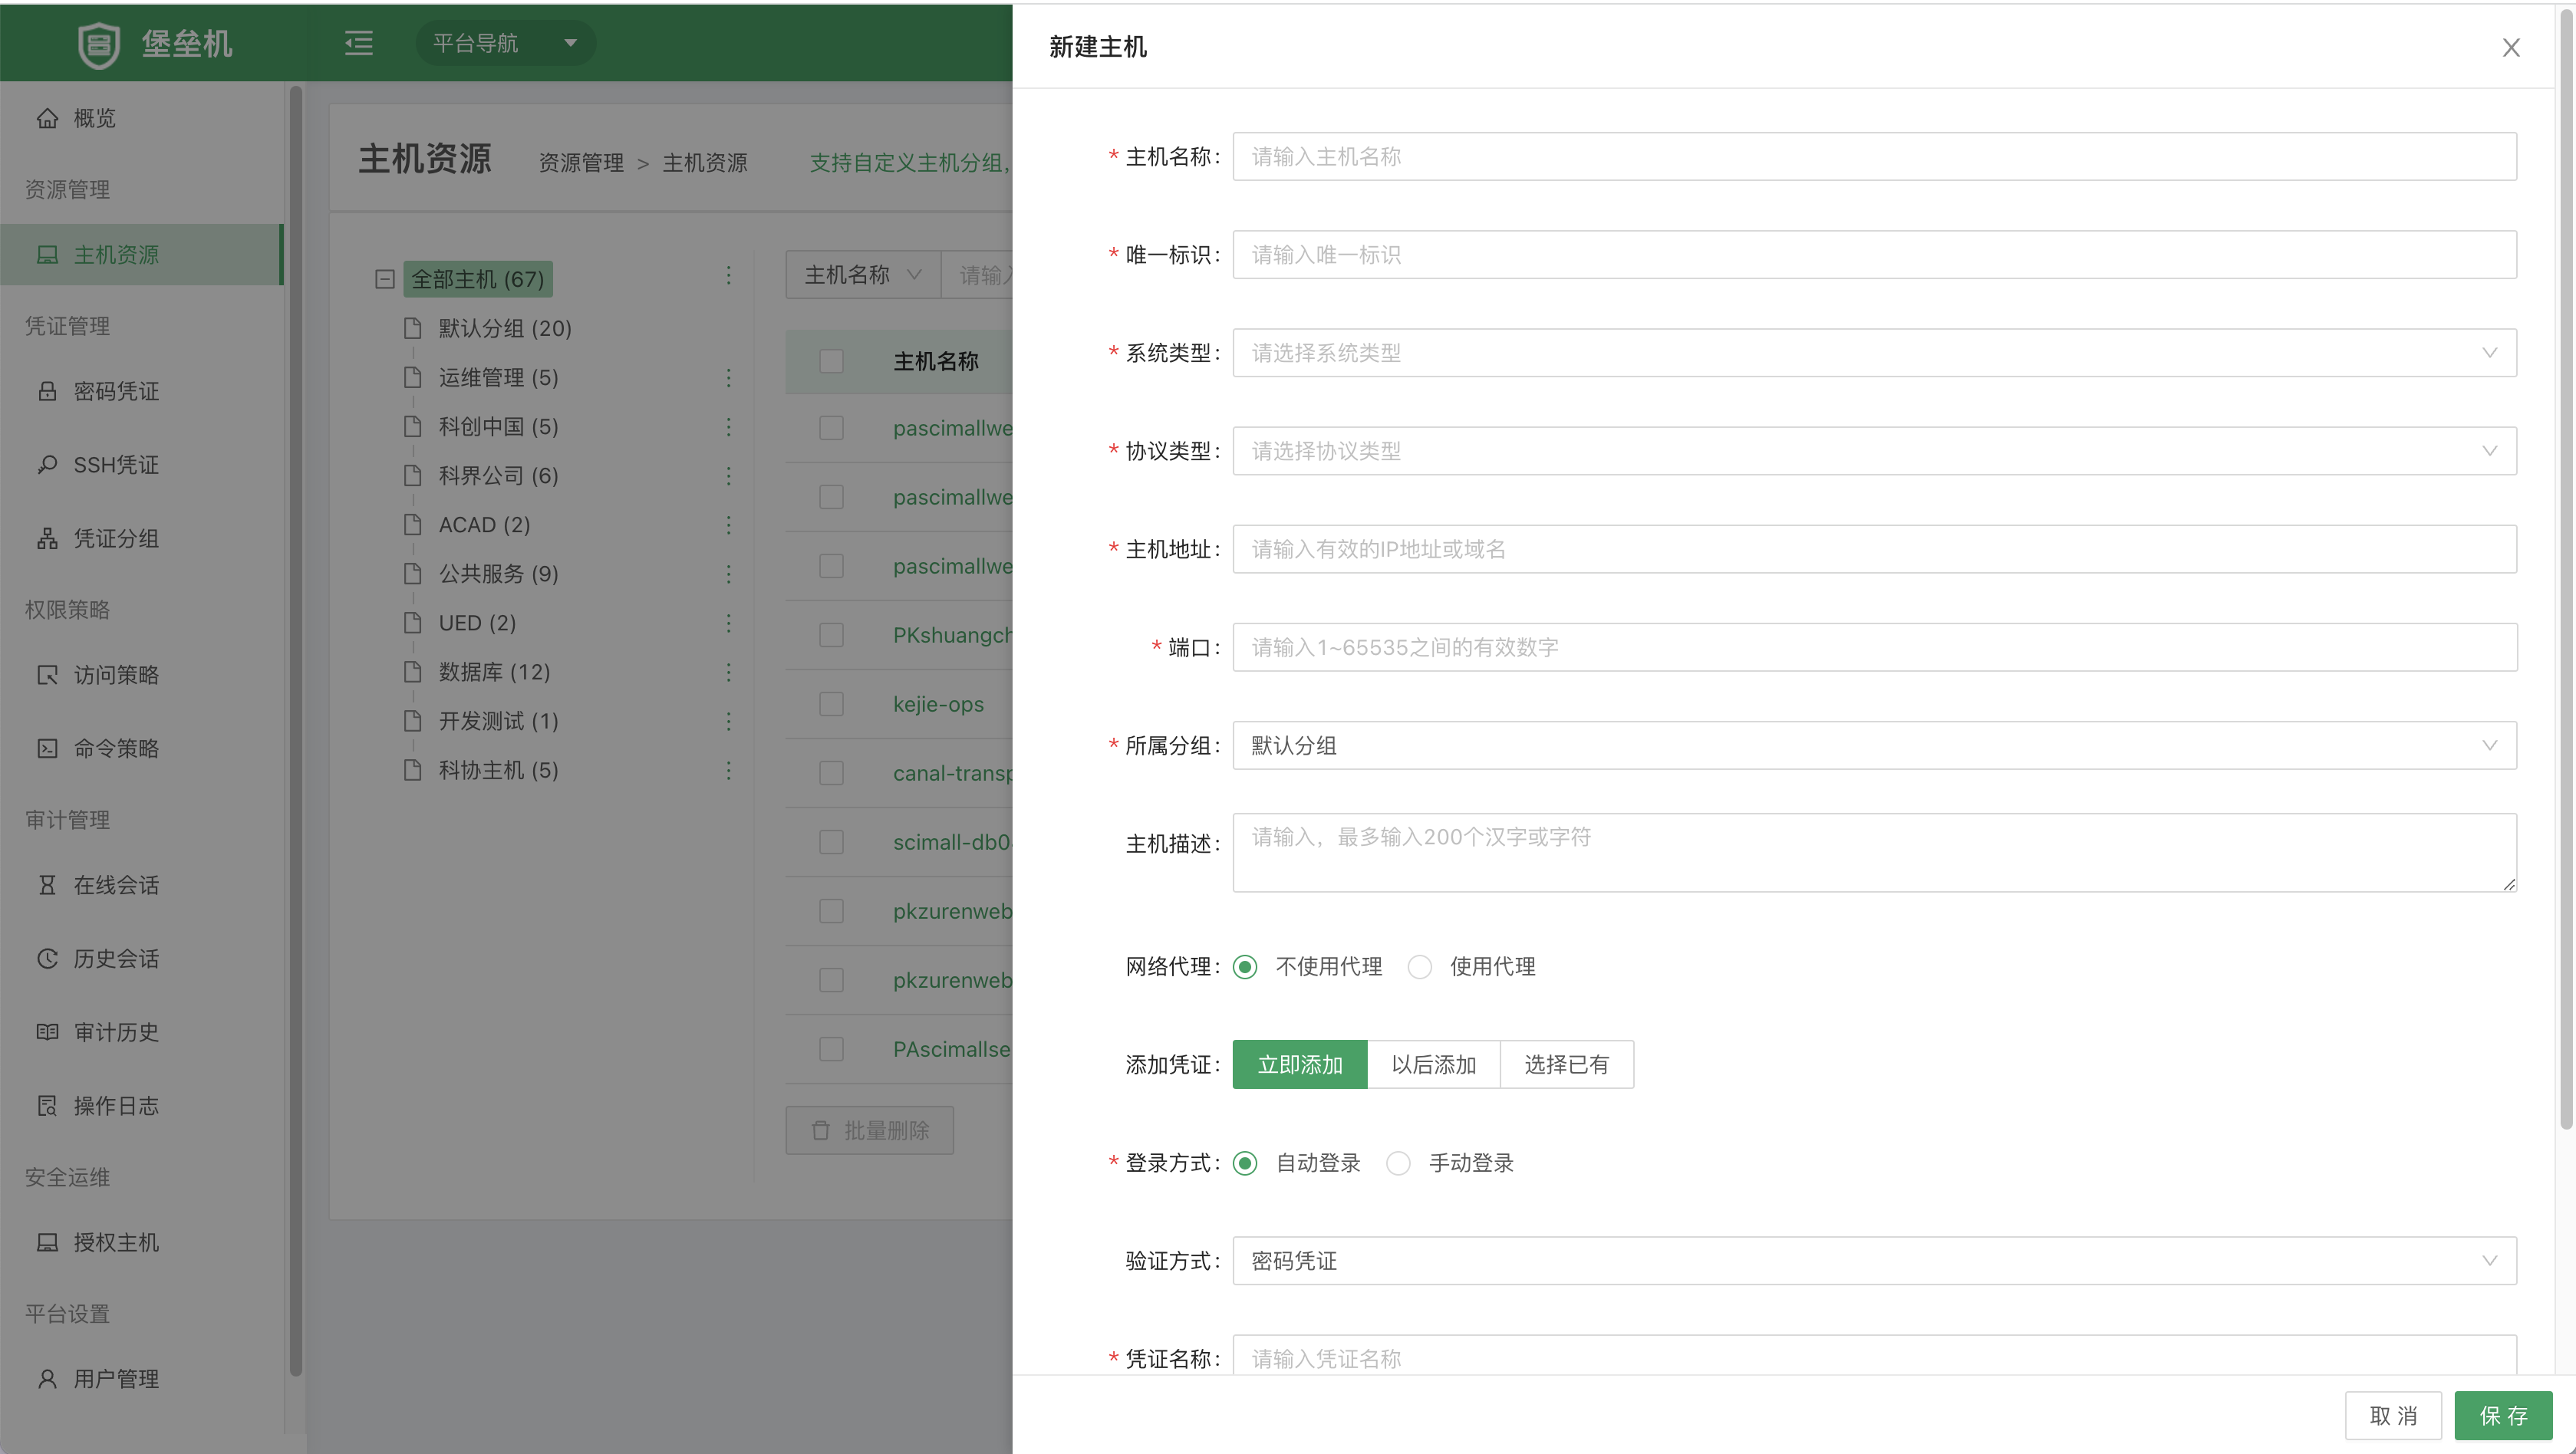
Task: Click the 堡垒机 shield logo
Action: click(98, 44)
